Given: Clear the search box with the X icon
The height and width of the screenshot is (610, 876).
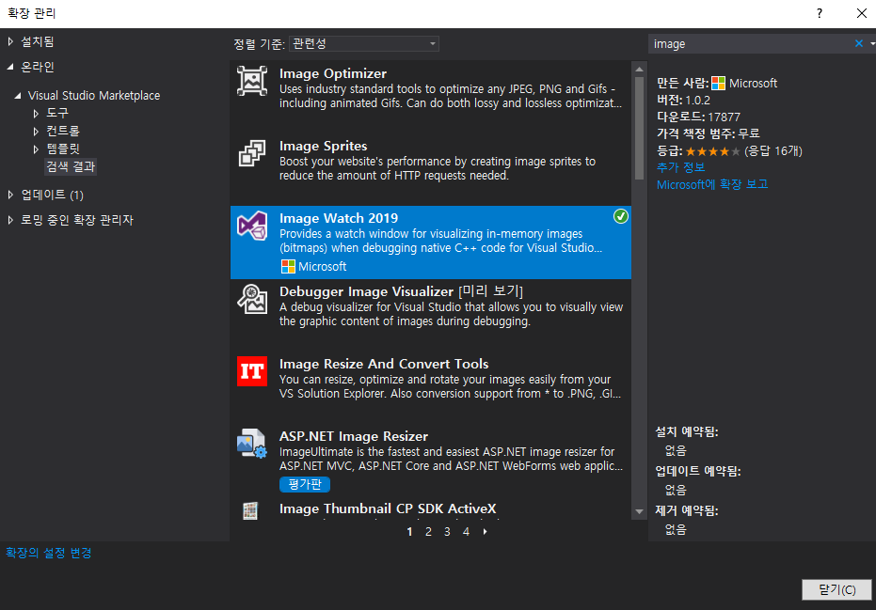Looking at the screenshot, I should pos(859,43).
